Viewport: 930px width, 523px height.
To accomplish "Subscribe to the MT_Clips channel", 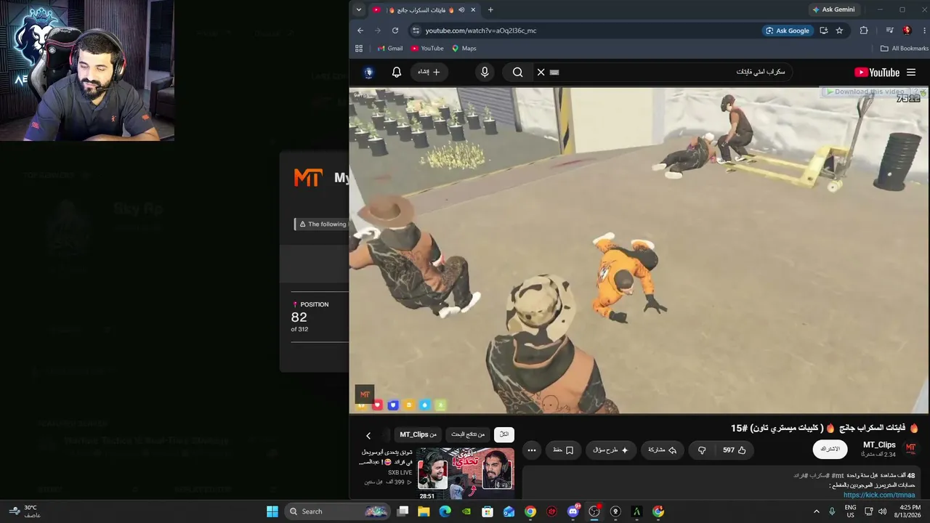I will click(x=830, y=450).
